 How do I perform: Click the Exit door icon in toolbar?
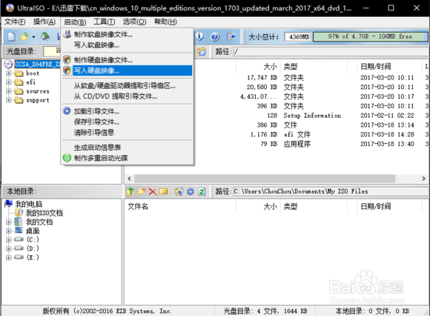[x=231, y=36]
